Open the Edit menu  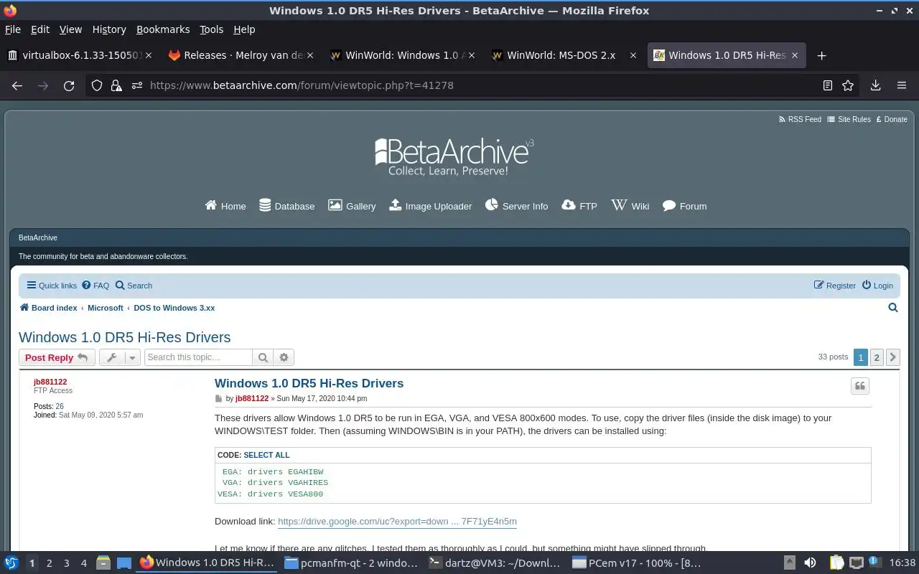pyautogui.click(x=40, y=29)
